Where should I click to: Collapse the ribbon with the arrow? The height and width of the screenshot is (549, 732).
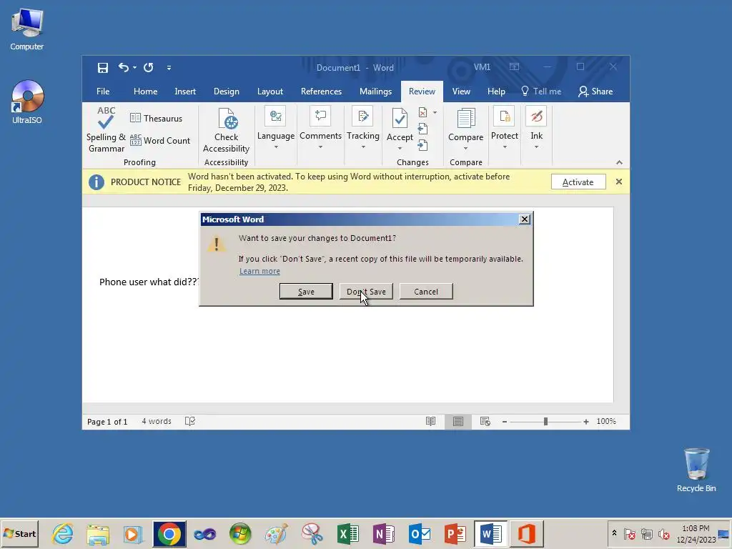click(x=619, y=162)
